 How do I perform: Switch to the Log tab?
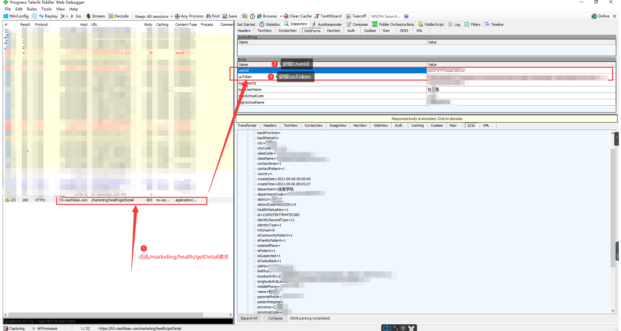click(454, 25)
